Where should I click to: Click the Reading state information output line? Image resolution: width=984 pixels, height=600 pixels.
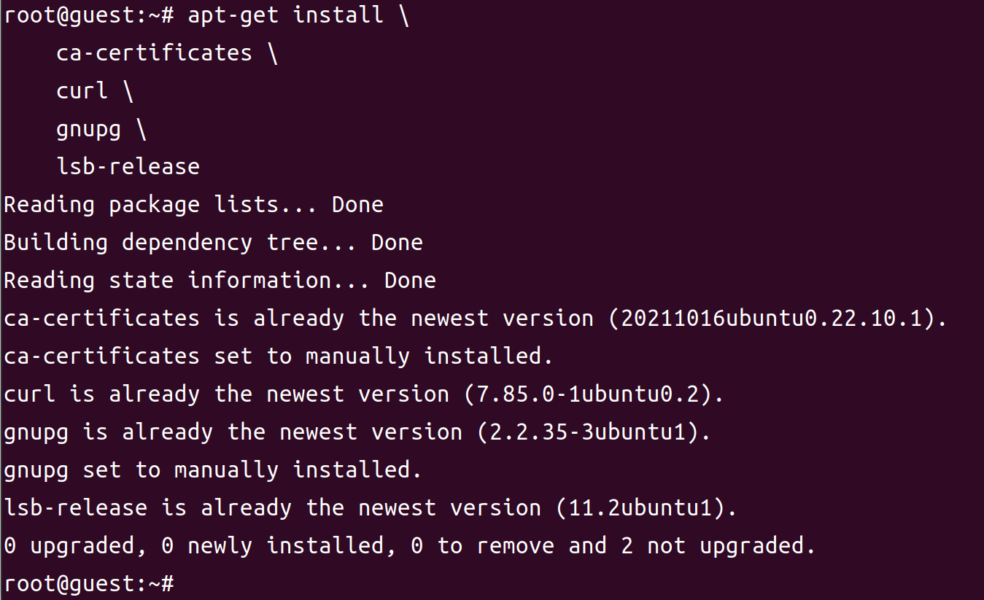point(220,281)
